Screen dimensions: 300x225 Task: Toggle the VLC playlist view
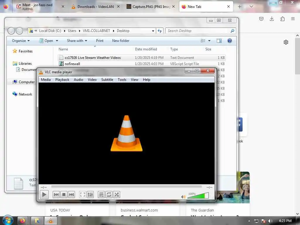tap(101, 195)
